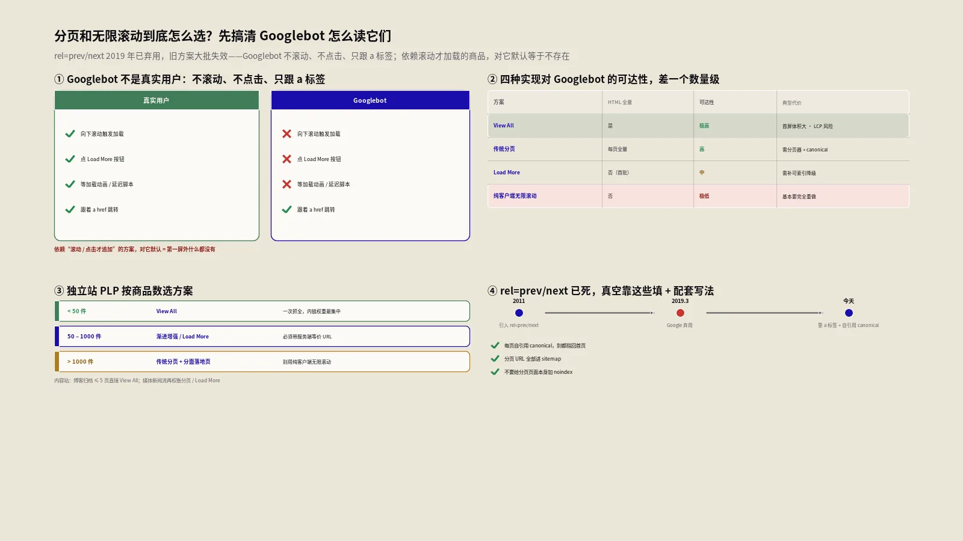Click the green check beside 点 Load More 按钮 in 真实用户
The image size is (963, 541).
[70, 159]
